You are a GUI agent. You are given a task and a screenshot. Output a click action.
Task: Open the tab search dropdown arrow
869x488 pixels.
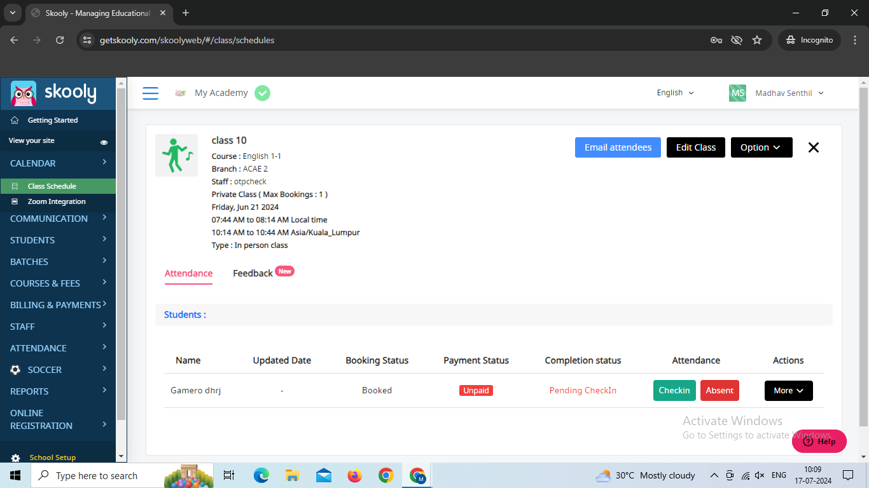click(13, 13)
